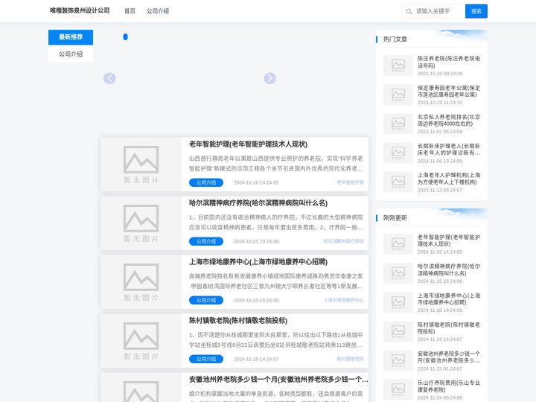
Task: Open article title 老年智能护理(老年智能护理技术人现状)
Action: click(x=248, y=144)
